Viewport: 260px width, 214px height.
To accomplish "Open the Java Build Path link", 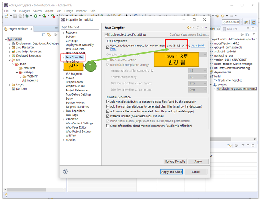I will coord(197,46).
